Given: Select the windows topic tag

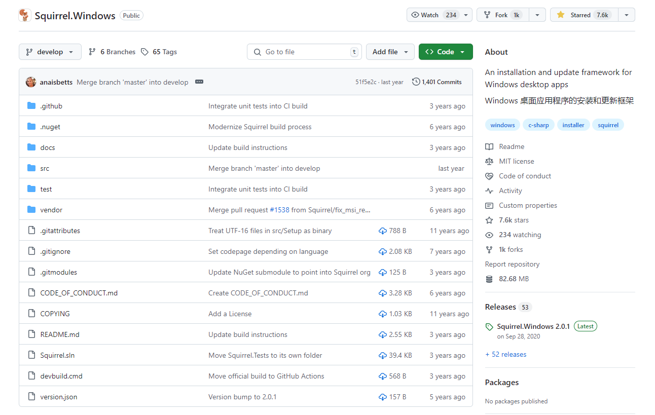Looking at the screenshot, I should pyautogui.click(x=502, y=125).
